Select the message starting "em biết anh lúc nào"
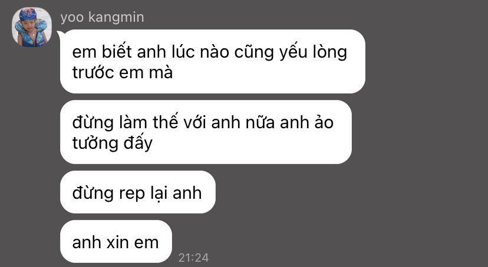This screenshot has height=267, width=488. (213, 62)
